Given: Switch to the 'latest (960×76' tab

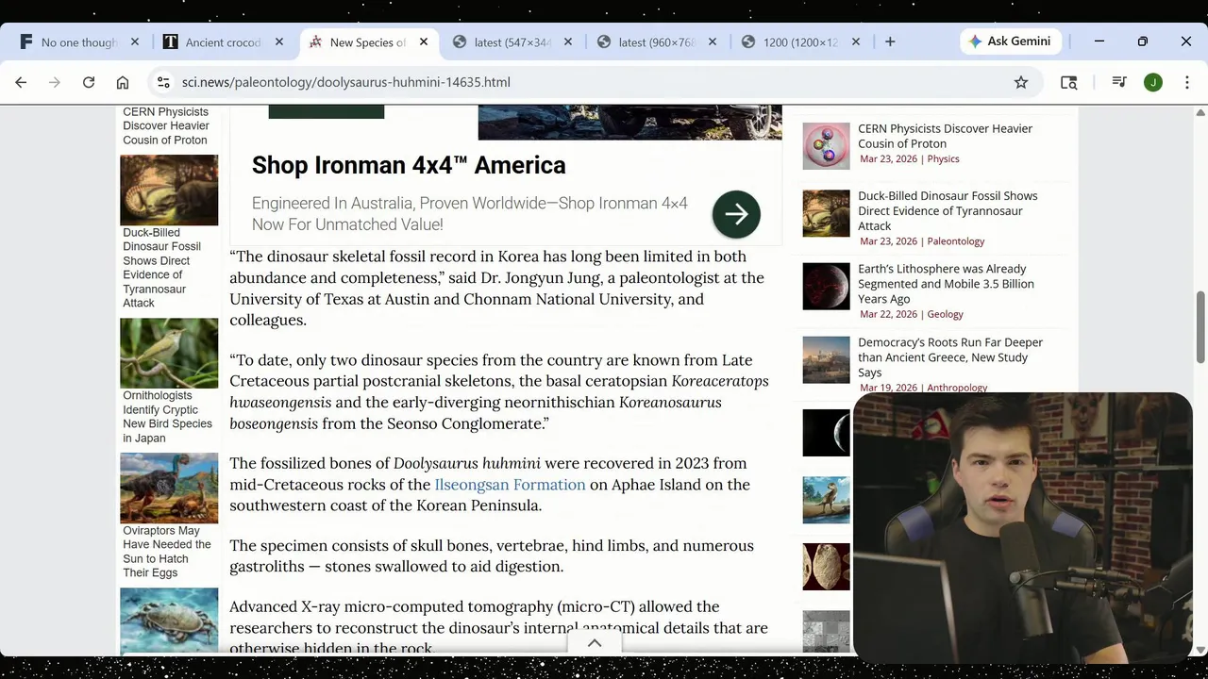Looking at the screenshot, I should point(657,41).
